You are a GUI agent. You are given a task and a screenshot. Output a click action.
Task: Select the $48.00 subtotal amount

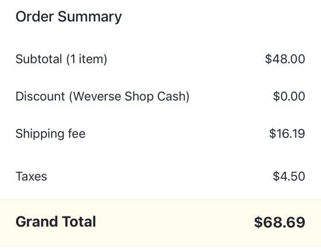tap(285, 59)
